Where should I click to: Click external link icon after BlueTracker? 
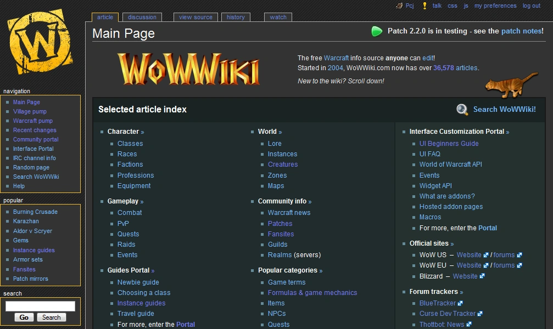click(460, 303)
